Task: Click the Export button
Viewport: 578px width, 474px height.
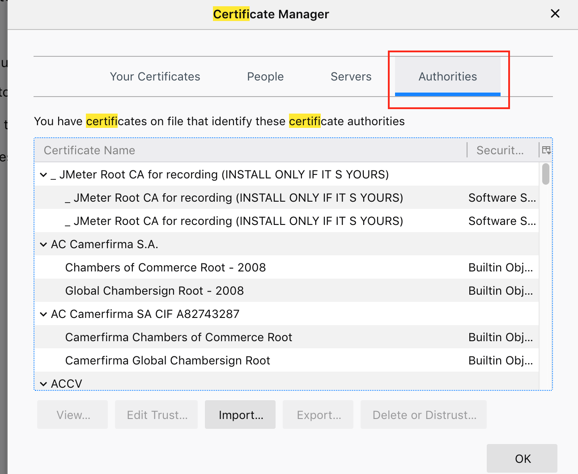Action: 318,415
